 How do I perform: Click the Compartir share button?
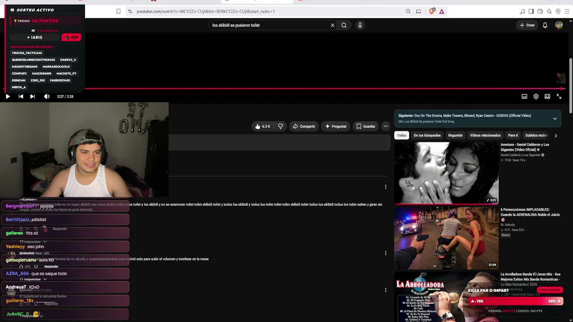pos(304,127)
